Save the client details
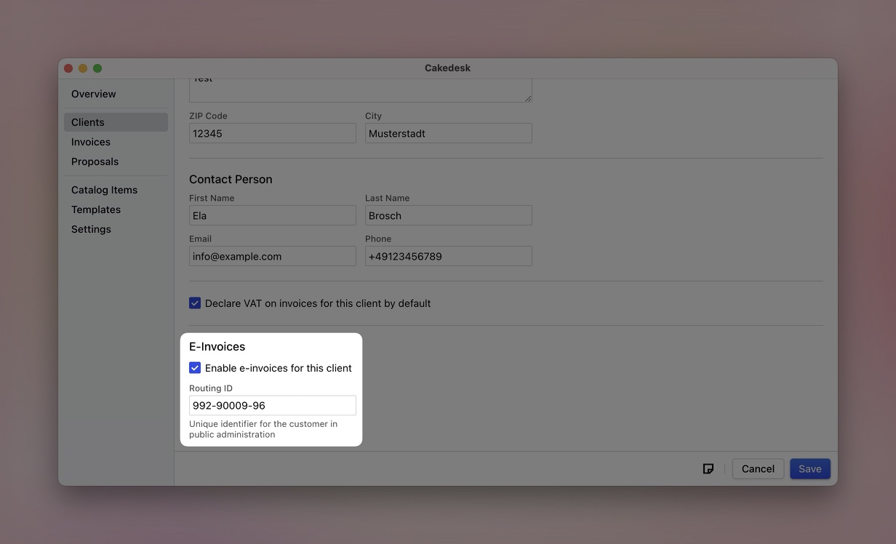 pos(810,468)
